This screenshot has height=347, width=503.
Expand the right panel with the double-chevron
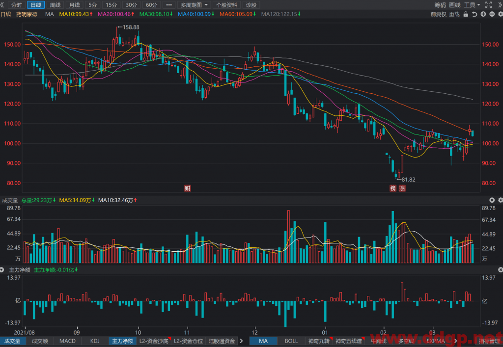pyautogui.click(x=499, y=5)
